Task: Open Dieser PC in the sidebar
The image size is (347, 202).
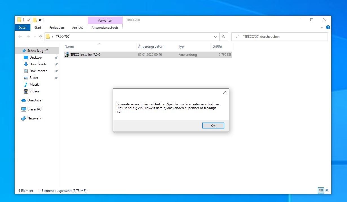Action: click(34, 109)
